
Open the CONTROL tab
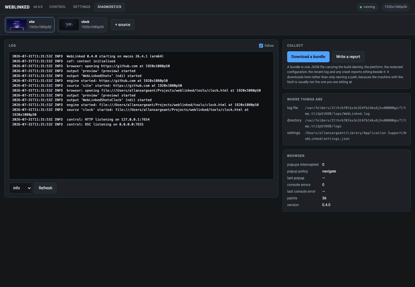(x=57, y=7)
